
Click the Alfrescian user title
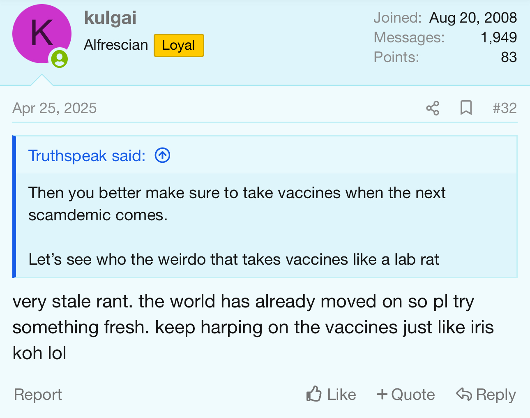click(x=116, y=45)
